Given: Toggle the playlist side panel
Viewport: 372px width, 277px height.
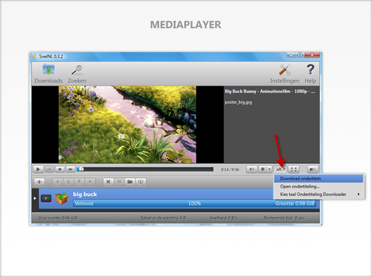Looking at the screenshot, I should [313, 170].
